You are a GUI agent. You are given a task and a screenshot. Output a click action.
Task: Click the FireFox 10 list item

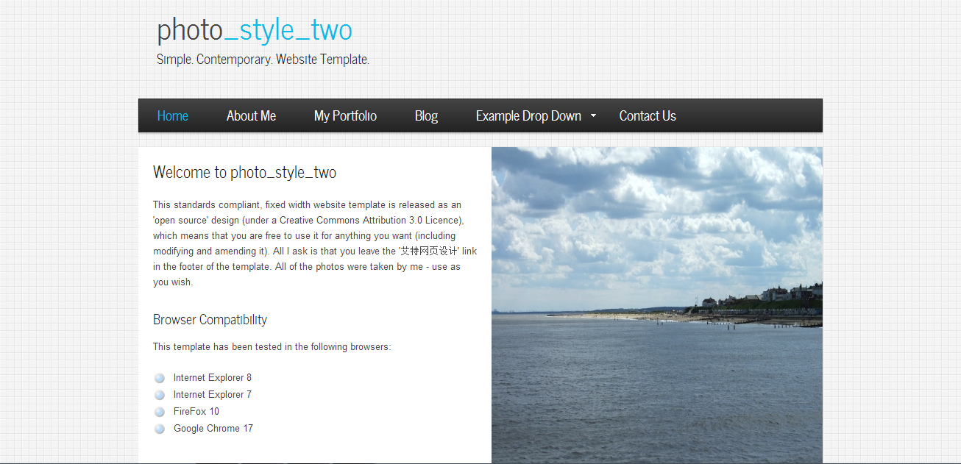(x=196, y=412)
